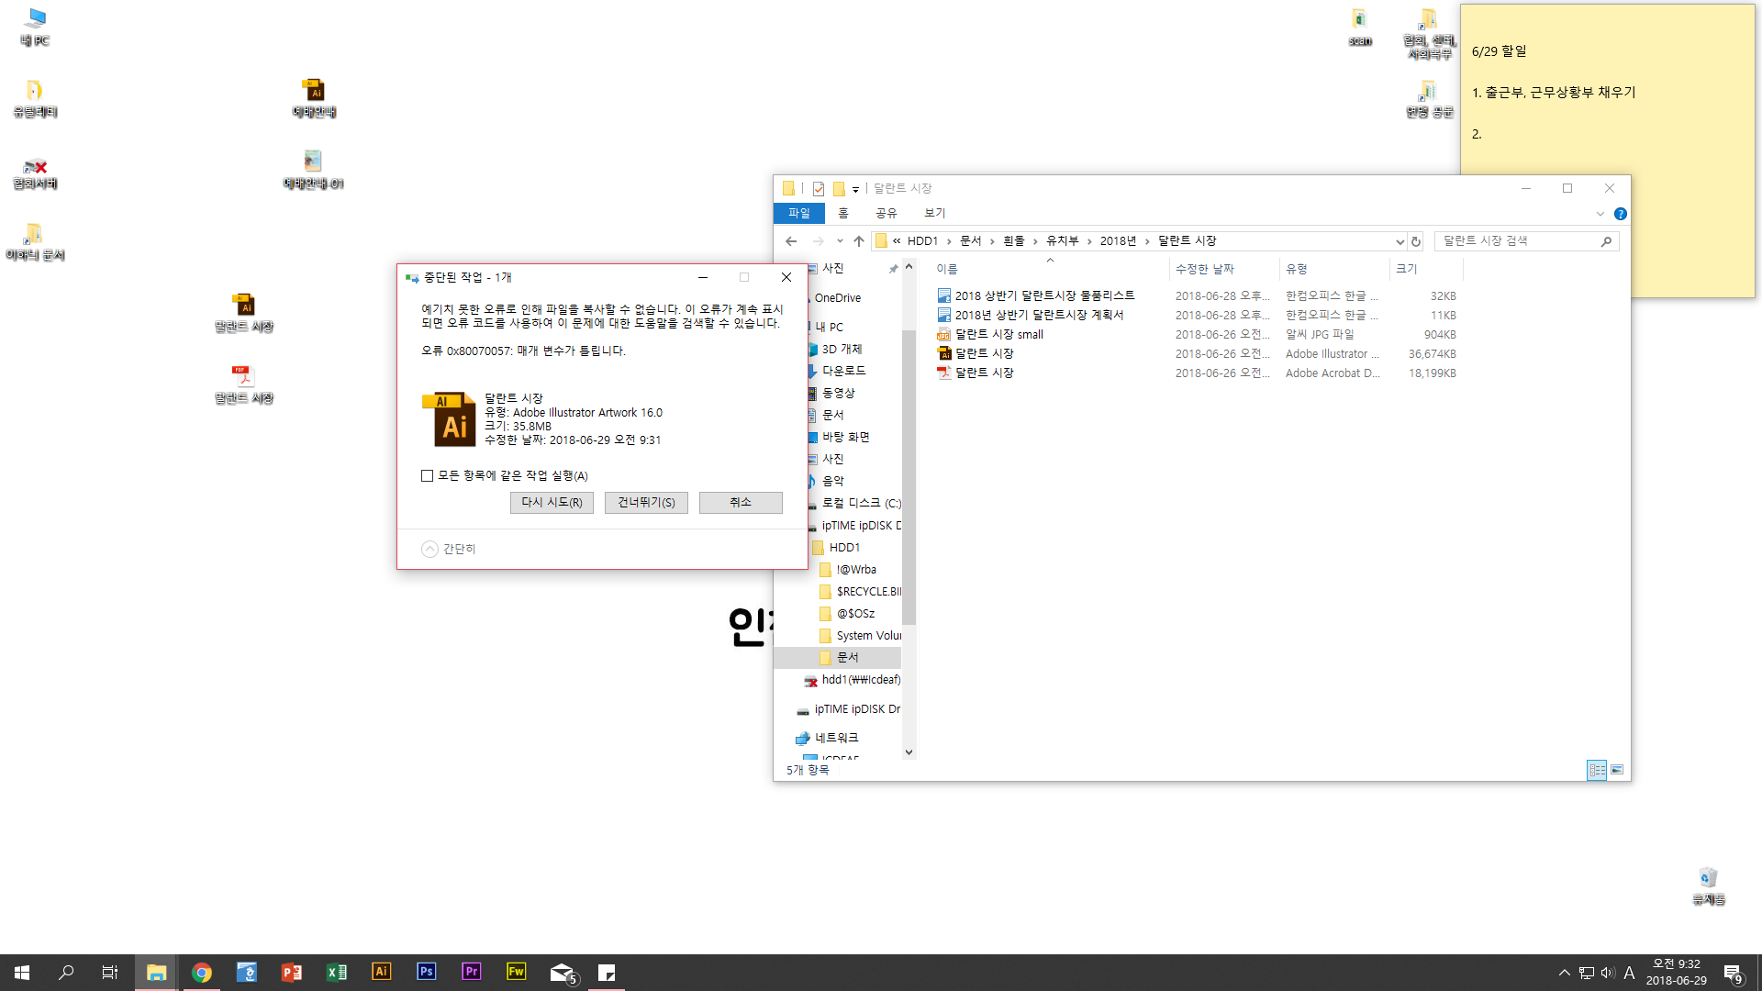This screenshot has height=991, width=1762.
Task: Open the 홈 ribbon tab
Action: pos(843,213)
